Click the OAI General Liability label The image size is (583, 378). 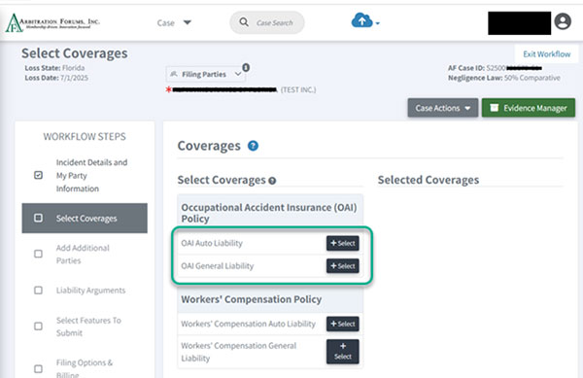point(217,266)
